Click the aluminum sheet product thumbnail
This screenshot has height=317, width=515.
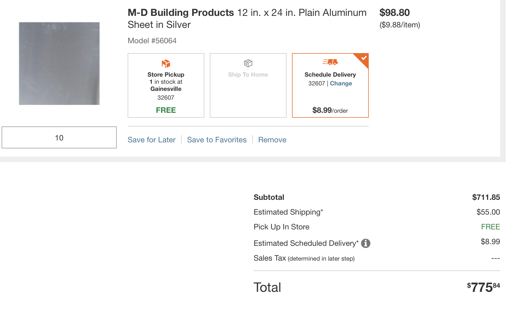[59, 64]
